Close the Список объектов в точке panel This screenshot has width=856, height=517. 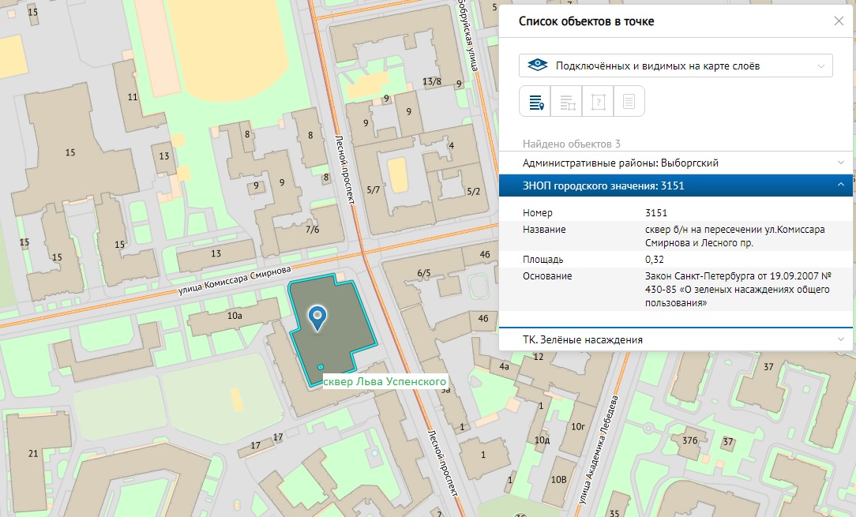(839, 21)
